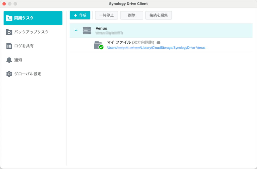Image resolution: width=257 pixels, height=169 pixels.
Task: Select the マイ ファイル sync task
Action: click(161, 45)
